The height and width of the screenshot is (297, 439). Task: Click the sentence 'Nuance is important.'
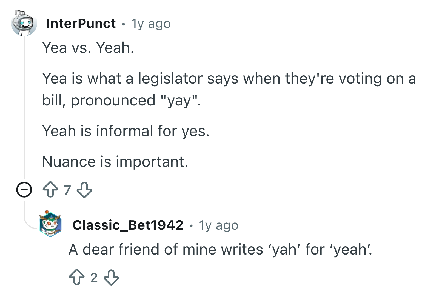click(x=115, y=162)
